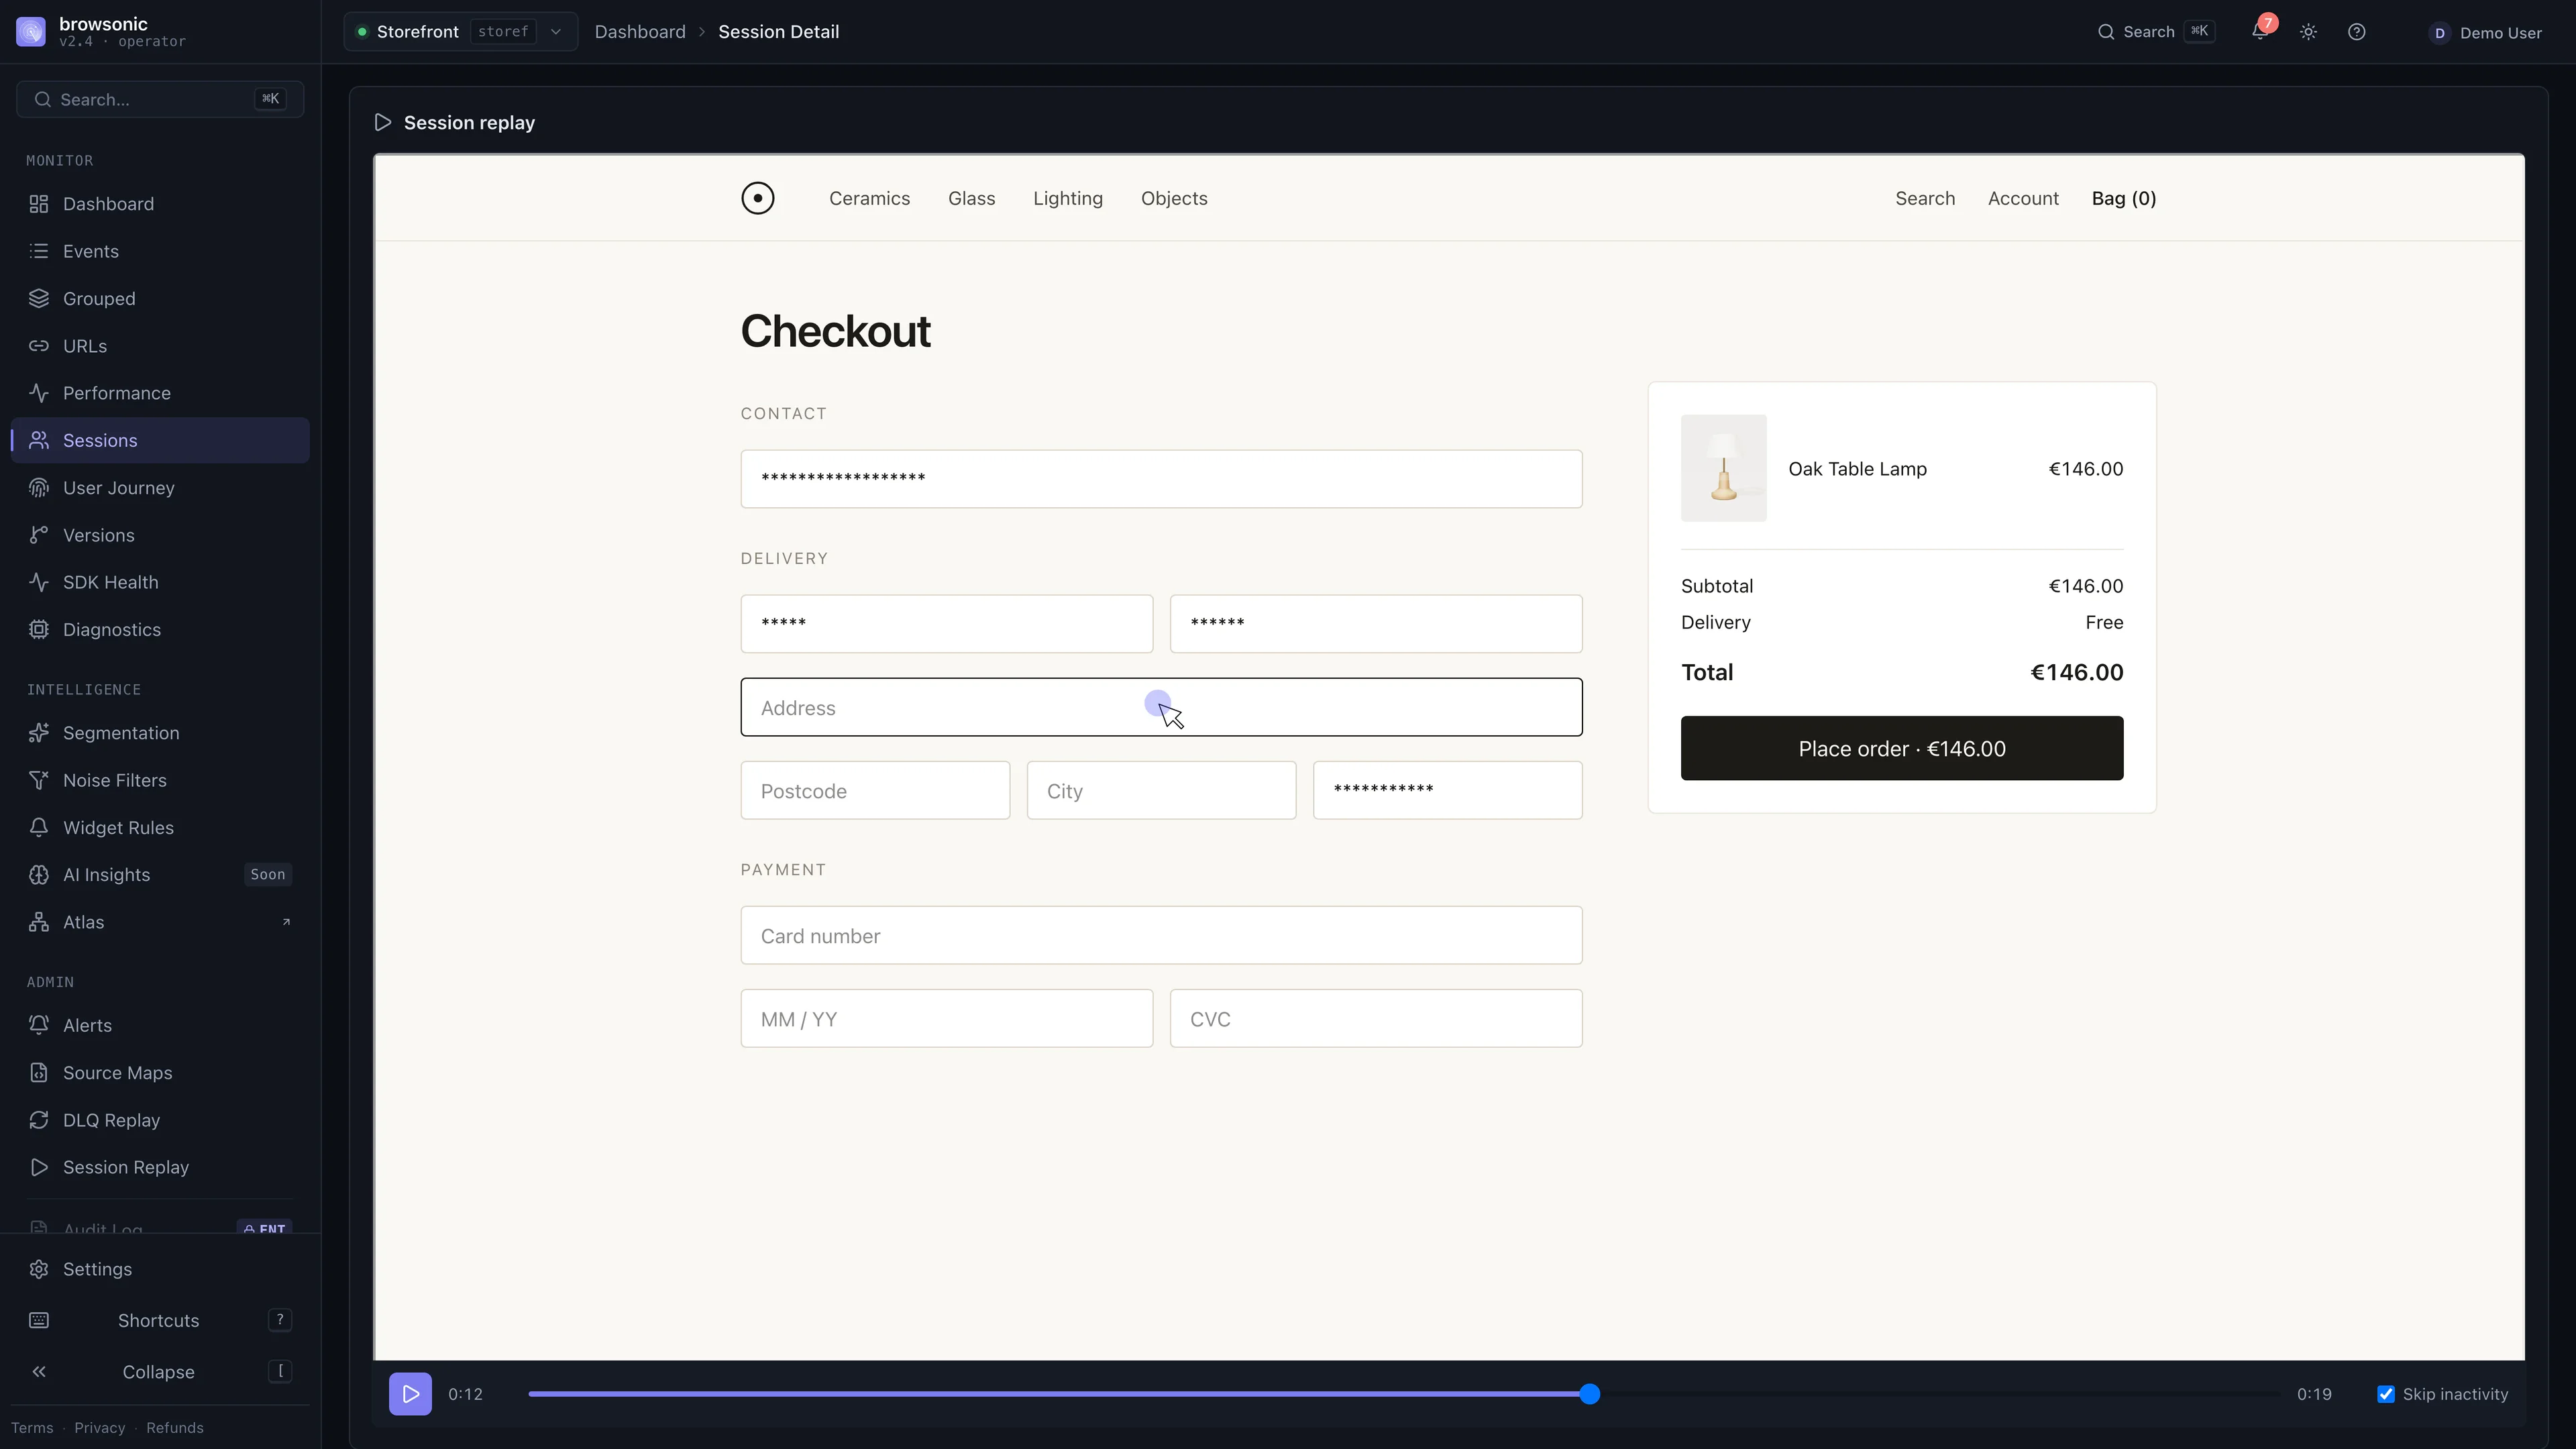Click the User Journey fingerprint icon

(39, 488)
